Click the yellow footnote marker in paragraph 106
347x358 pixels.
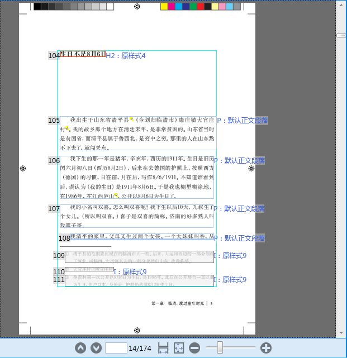(116, 195)
